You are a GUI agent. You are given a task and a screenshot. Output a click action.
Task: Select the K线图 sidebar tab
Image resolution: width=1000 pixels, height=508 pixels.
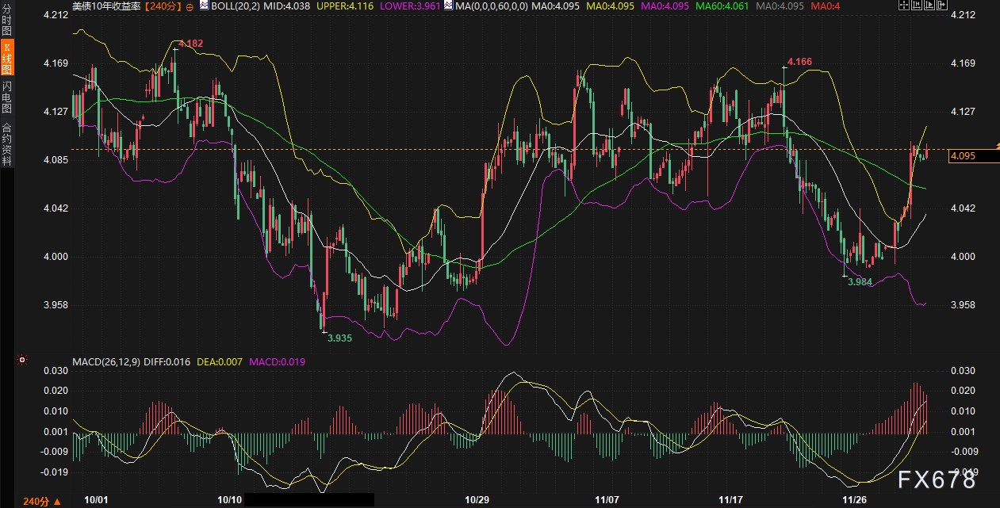pos(6,59)
